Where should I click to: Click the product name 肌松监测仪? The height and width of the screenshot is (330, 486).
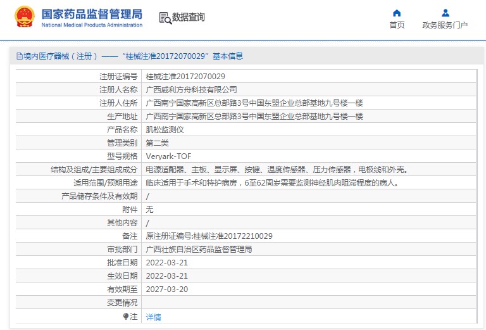[x=165, y=129]
